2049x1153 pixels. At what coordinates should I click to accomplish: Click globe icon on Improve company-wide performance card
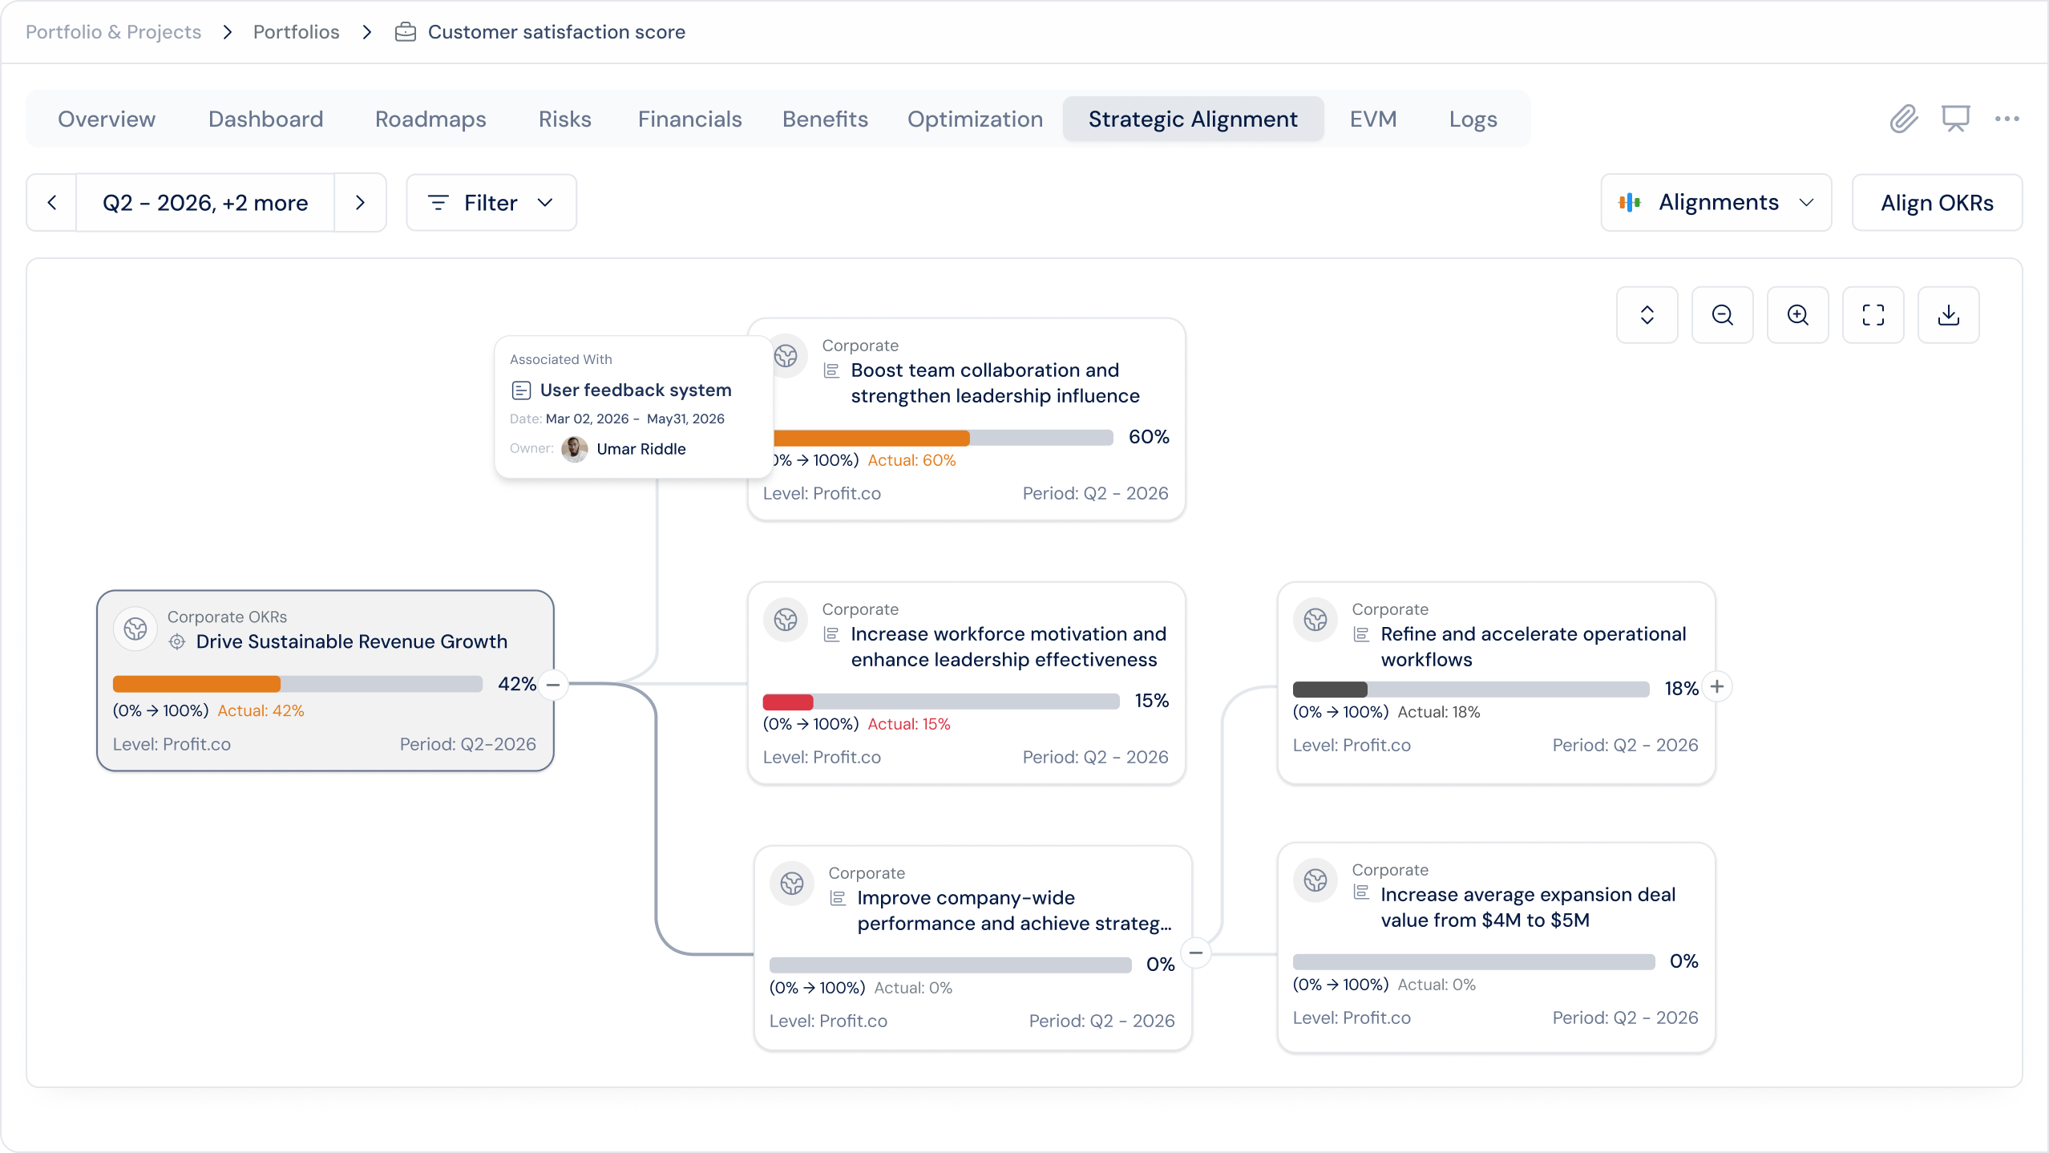click(792, 884)
